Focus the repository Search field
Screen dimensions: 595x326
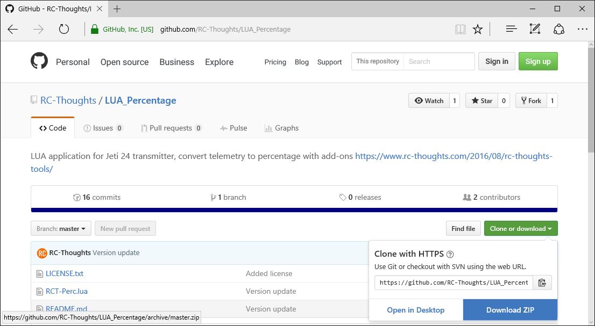tap(439, 61)
